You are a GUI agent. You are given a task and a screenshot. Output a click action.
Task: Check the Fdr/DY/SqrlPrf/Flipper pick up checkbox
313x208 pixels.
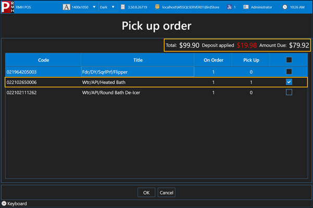coord(289,72)
